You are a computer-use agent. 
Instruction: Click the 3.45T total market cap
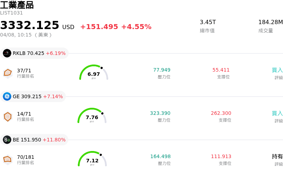tap(207, 22)
